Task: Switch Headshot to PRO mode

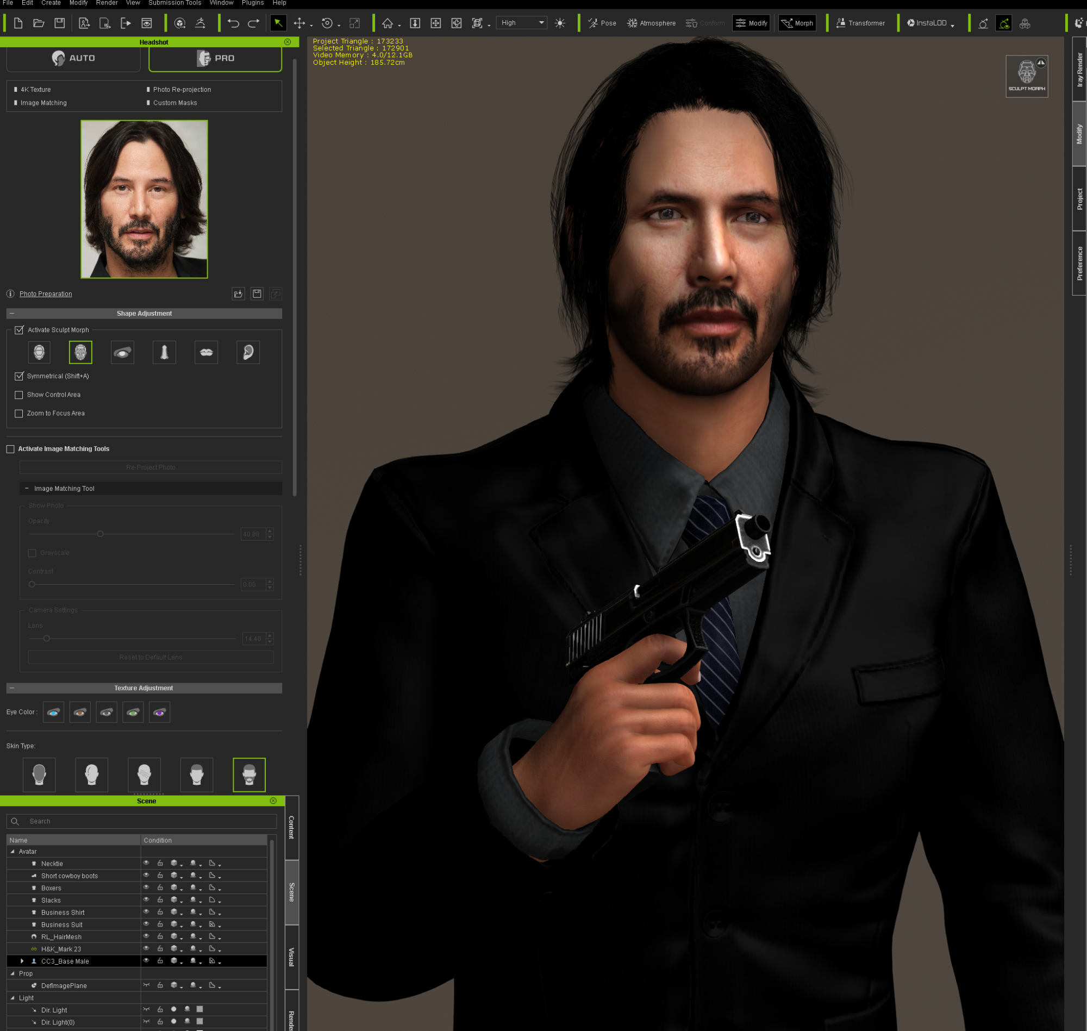Action: point(215,58)
